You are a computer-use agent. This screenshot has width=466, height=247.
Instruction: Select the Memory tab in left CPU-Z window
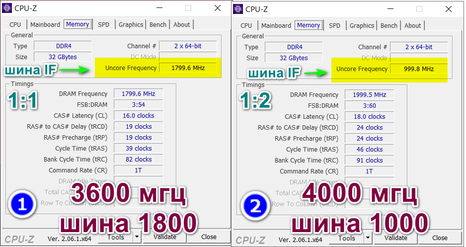point(78,24)
